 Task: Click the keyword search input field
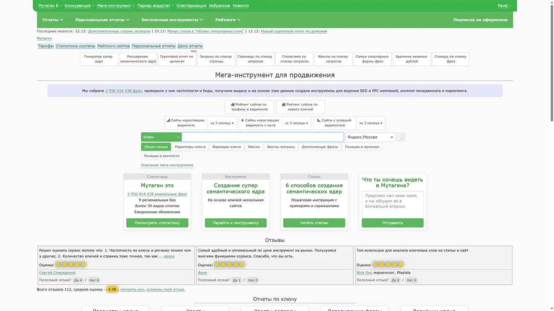click(263, 137)
